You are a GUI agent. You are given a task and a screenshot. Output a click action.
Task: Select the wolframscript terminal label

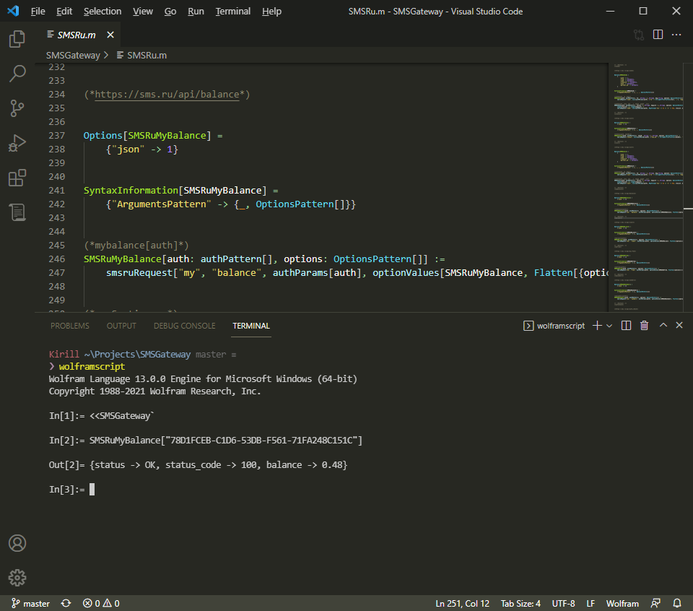554,326
